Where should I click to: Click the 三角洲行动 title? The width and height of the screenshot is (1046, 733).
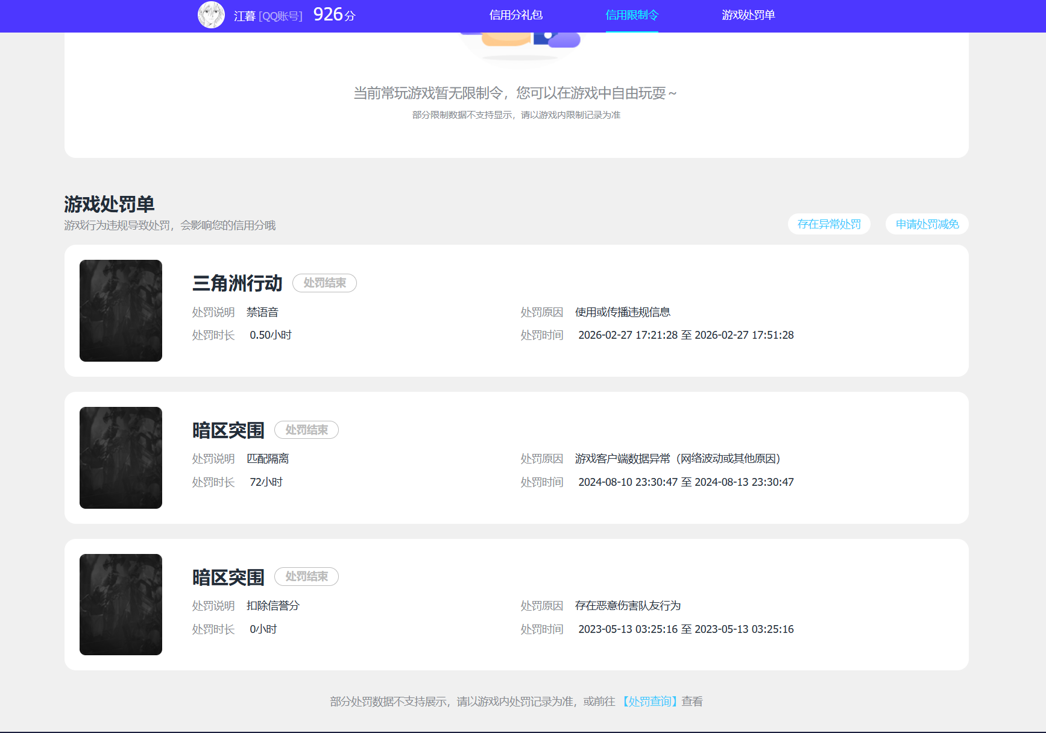point(237,283)
